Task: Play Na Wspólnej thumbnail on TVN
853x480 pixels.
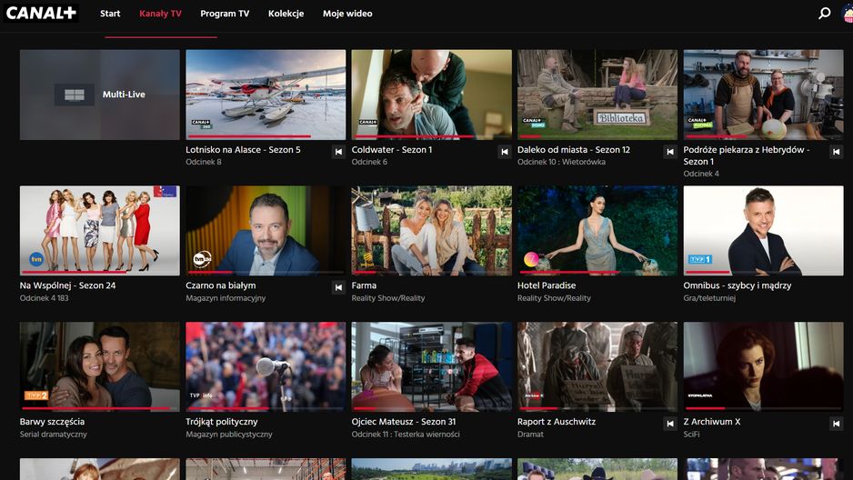Action: tap(99, 231)
